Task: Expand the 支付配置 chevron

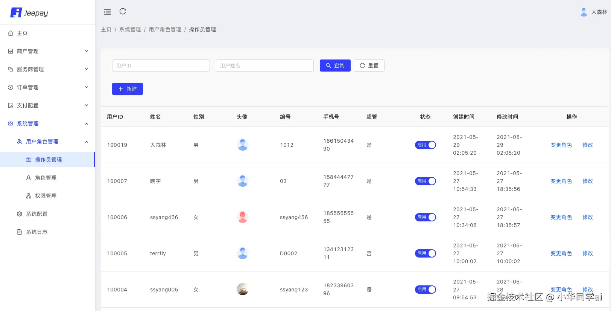Action: point(87,105)
